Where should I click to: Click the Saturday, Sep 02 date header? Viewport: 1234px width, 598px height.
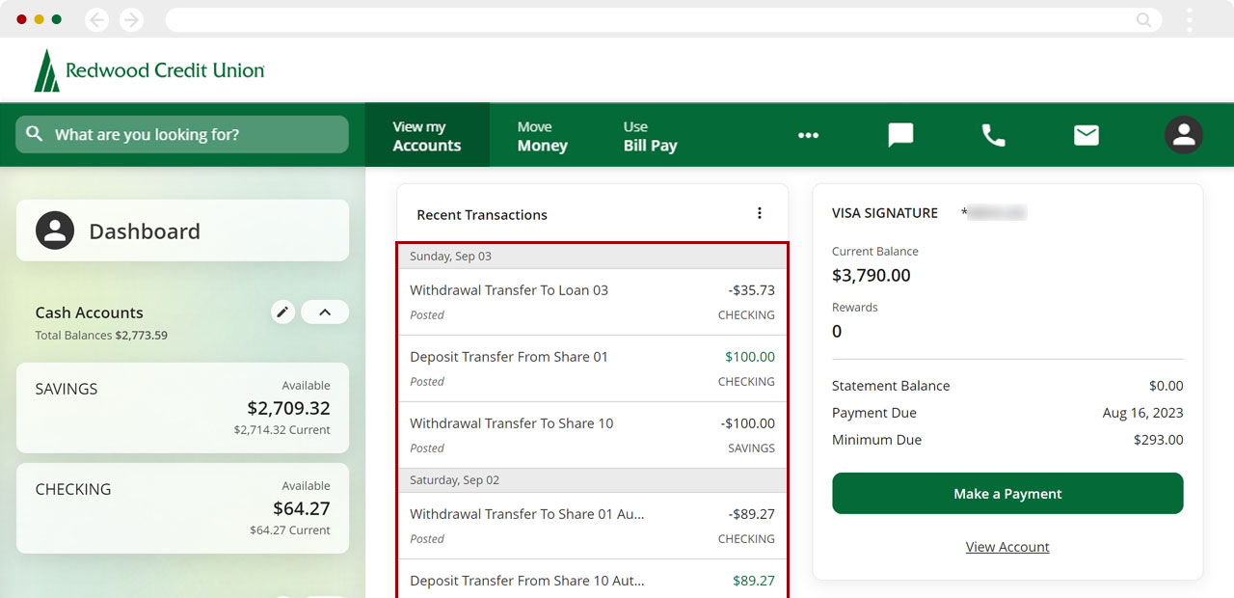pyautogui.click(x=592, y=479)
